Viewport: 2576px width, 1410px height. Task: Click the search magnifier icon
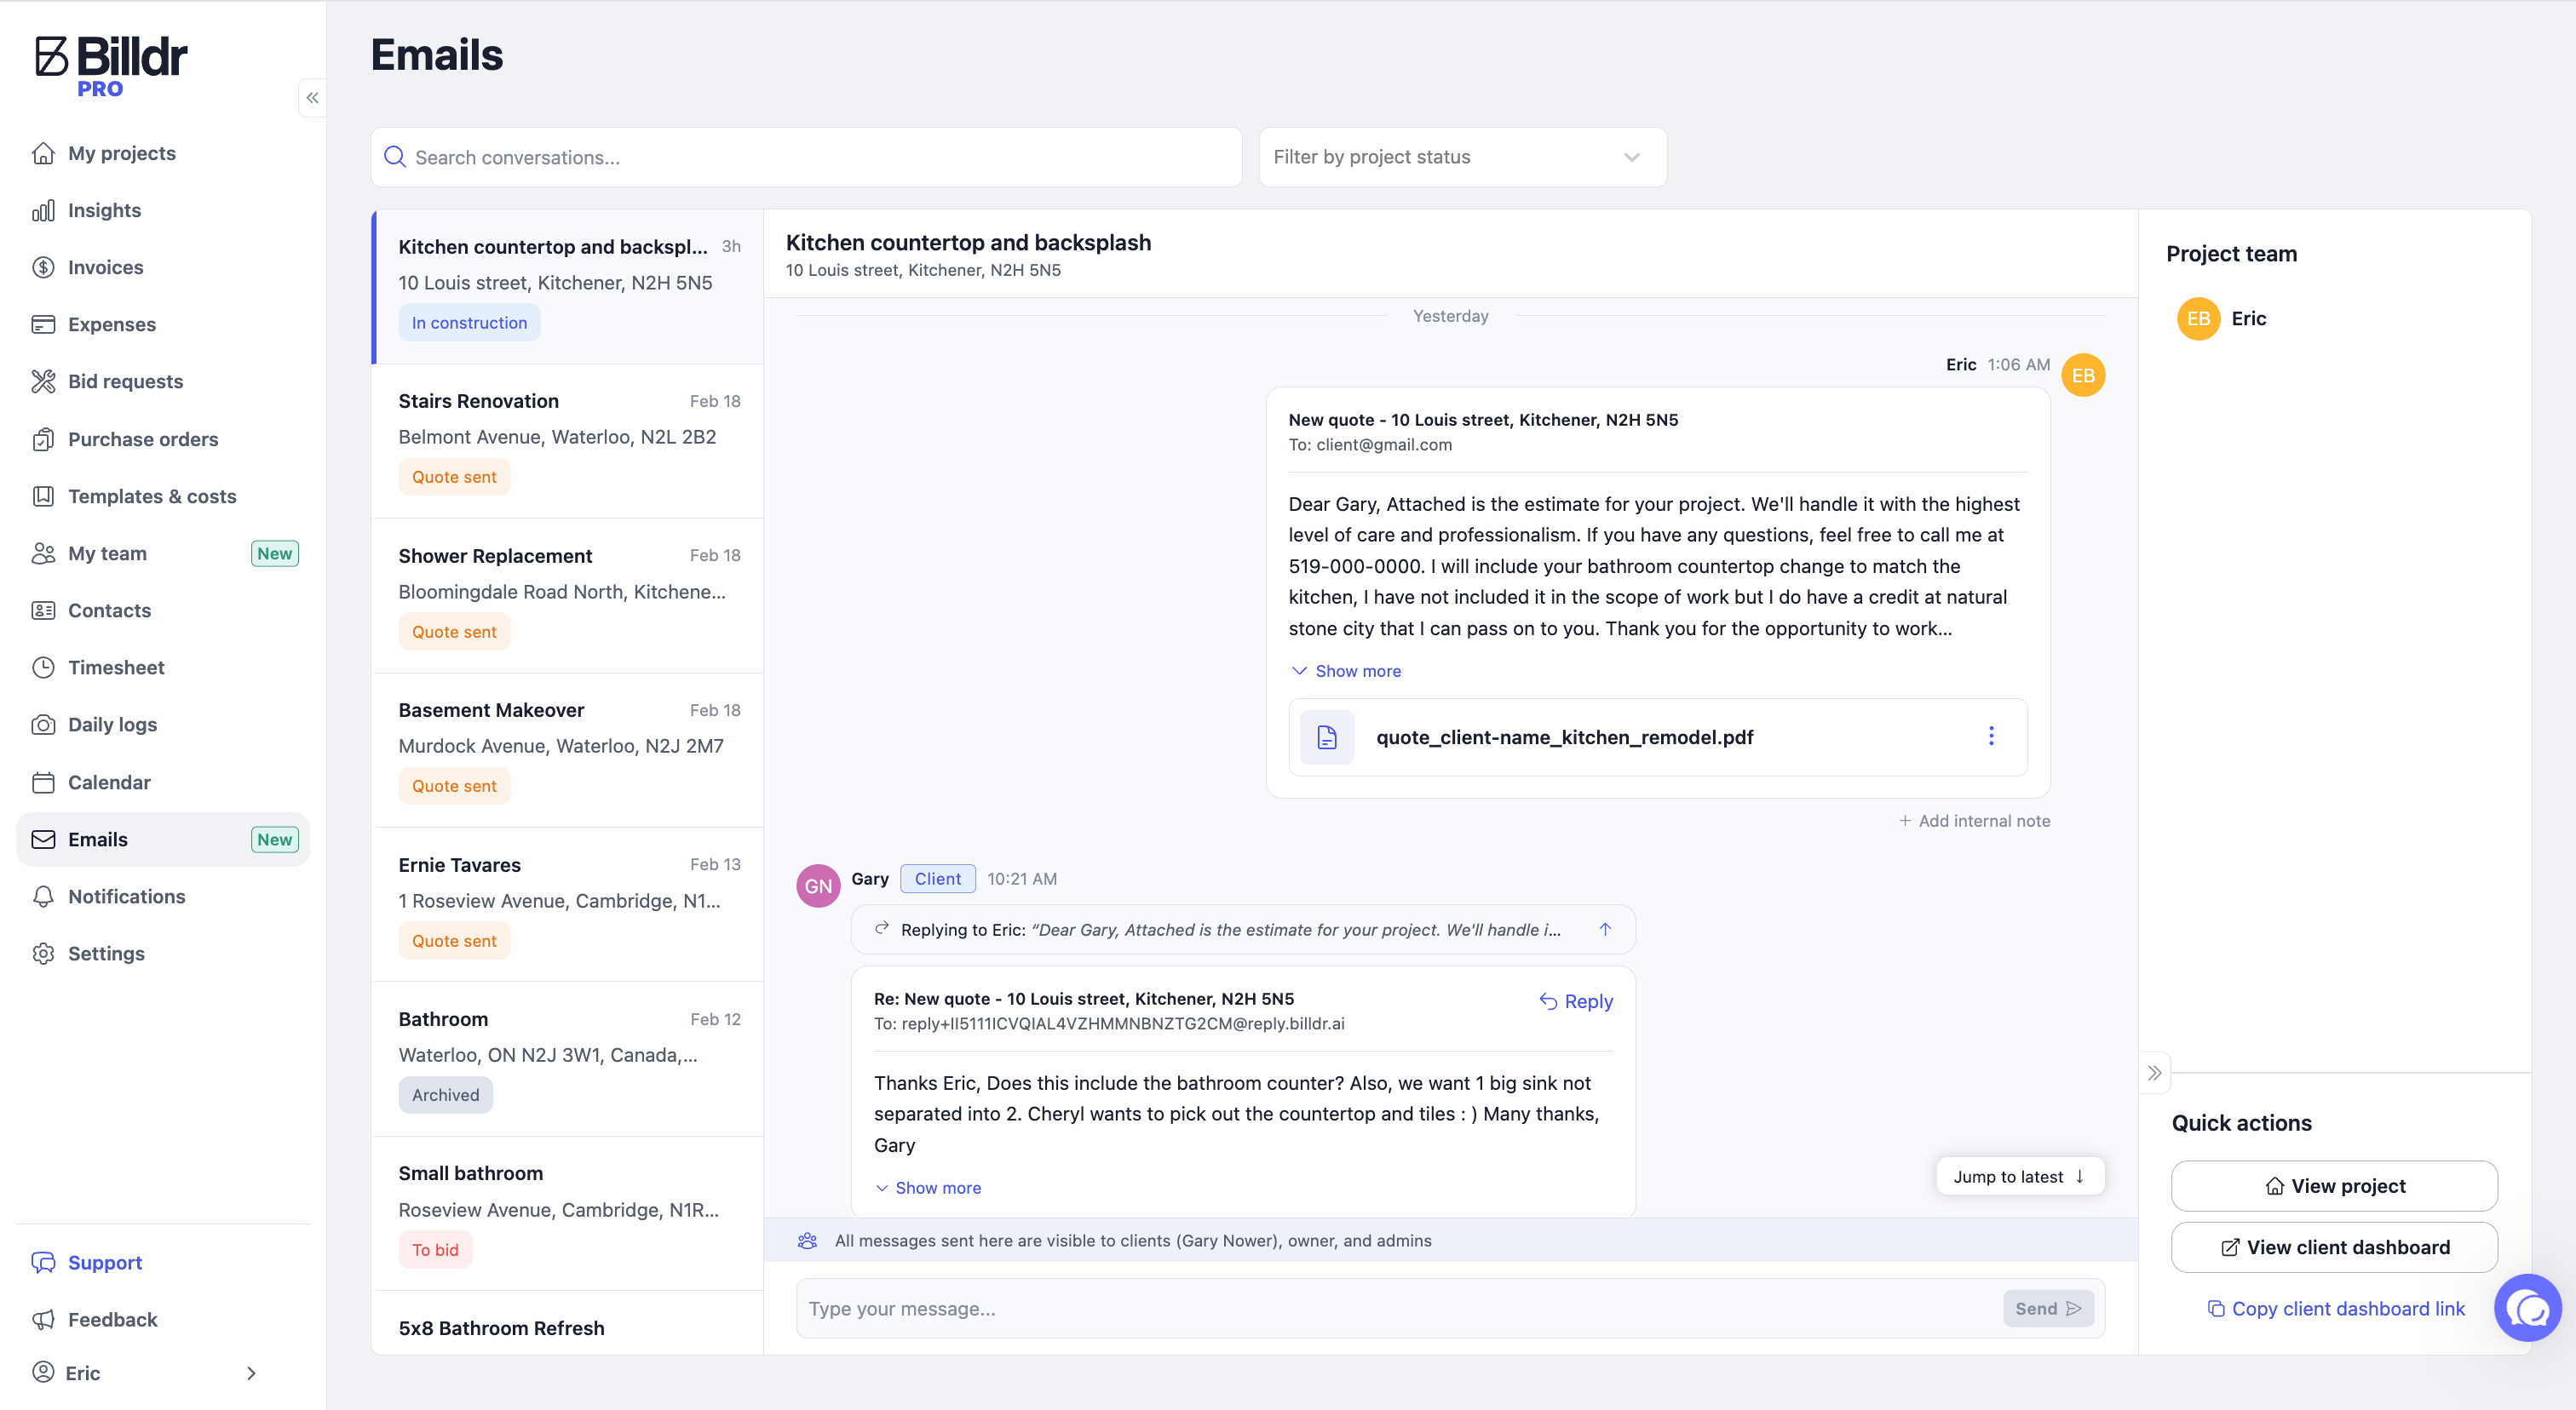coord(395,157)
